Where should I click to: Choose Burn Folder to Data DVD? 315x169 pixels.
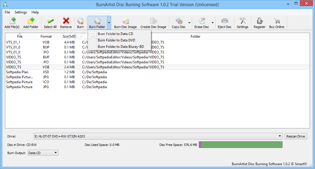[119, 40]
